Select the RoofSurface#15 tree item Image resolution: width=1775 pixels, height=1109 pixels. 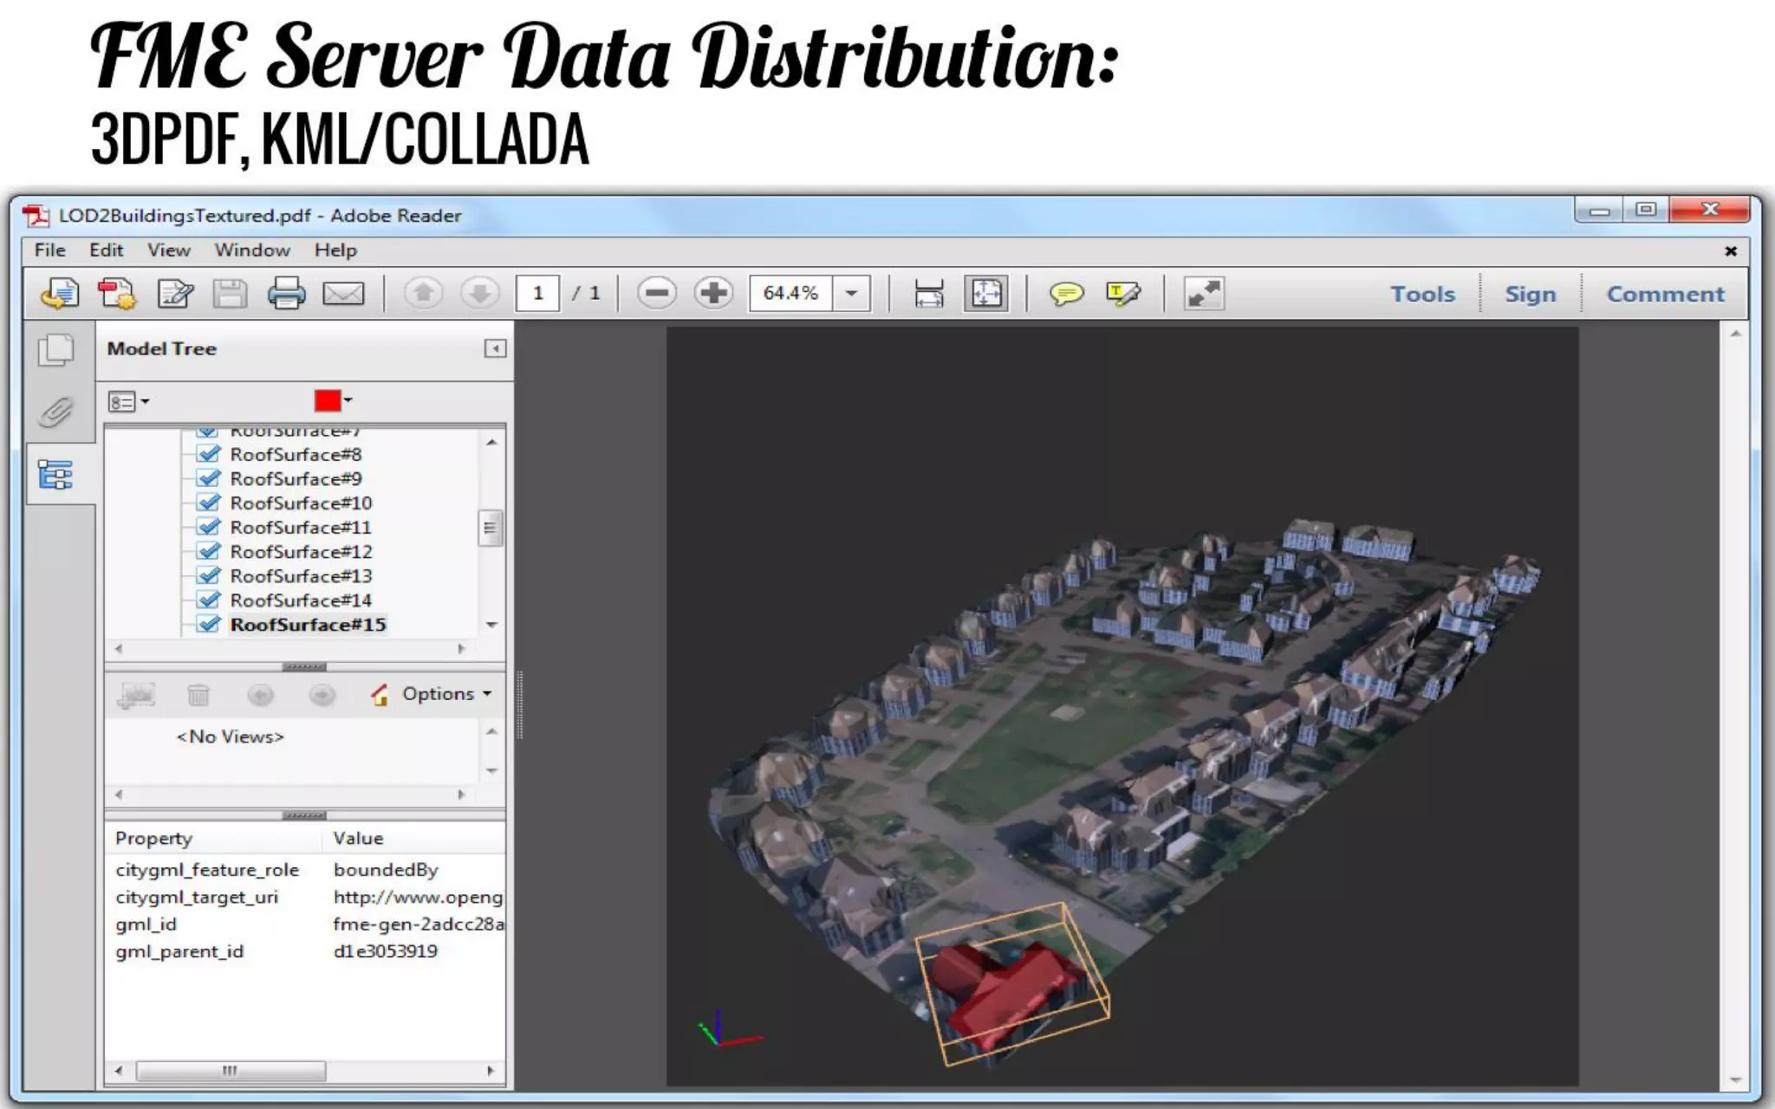tap(308, 625)
